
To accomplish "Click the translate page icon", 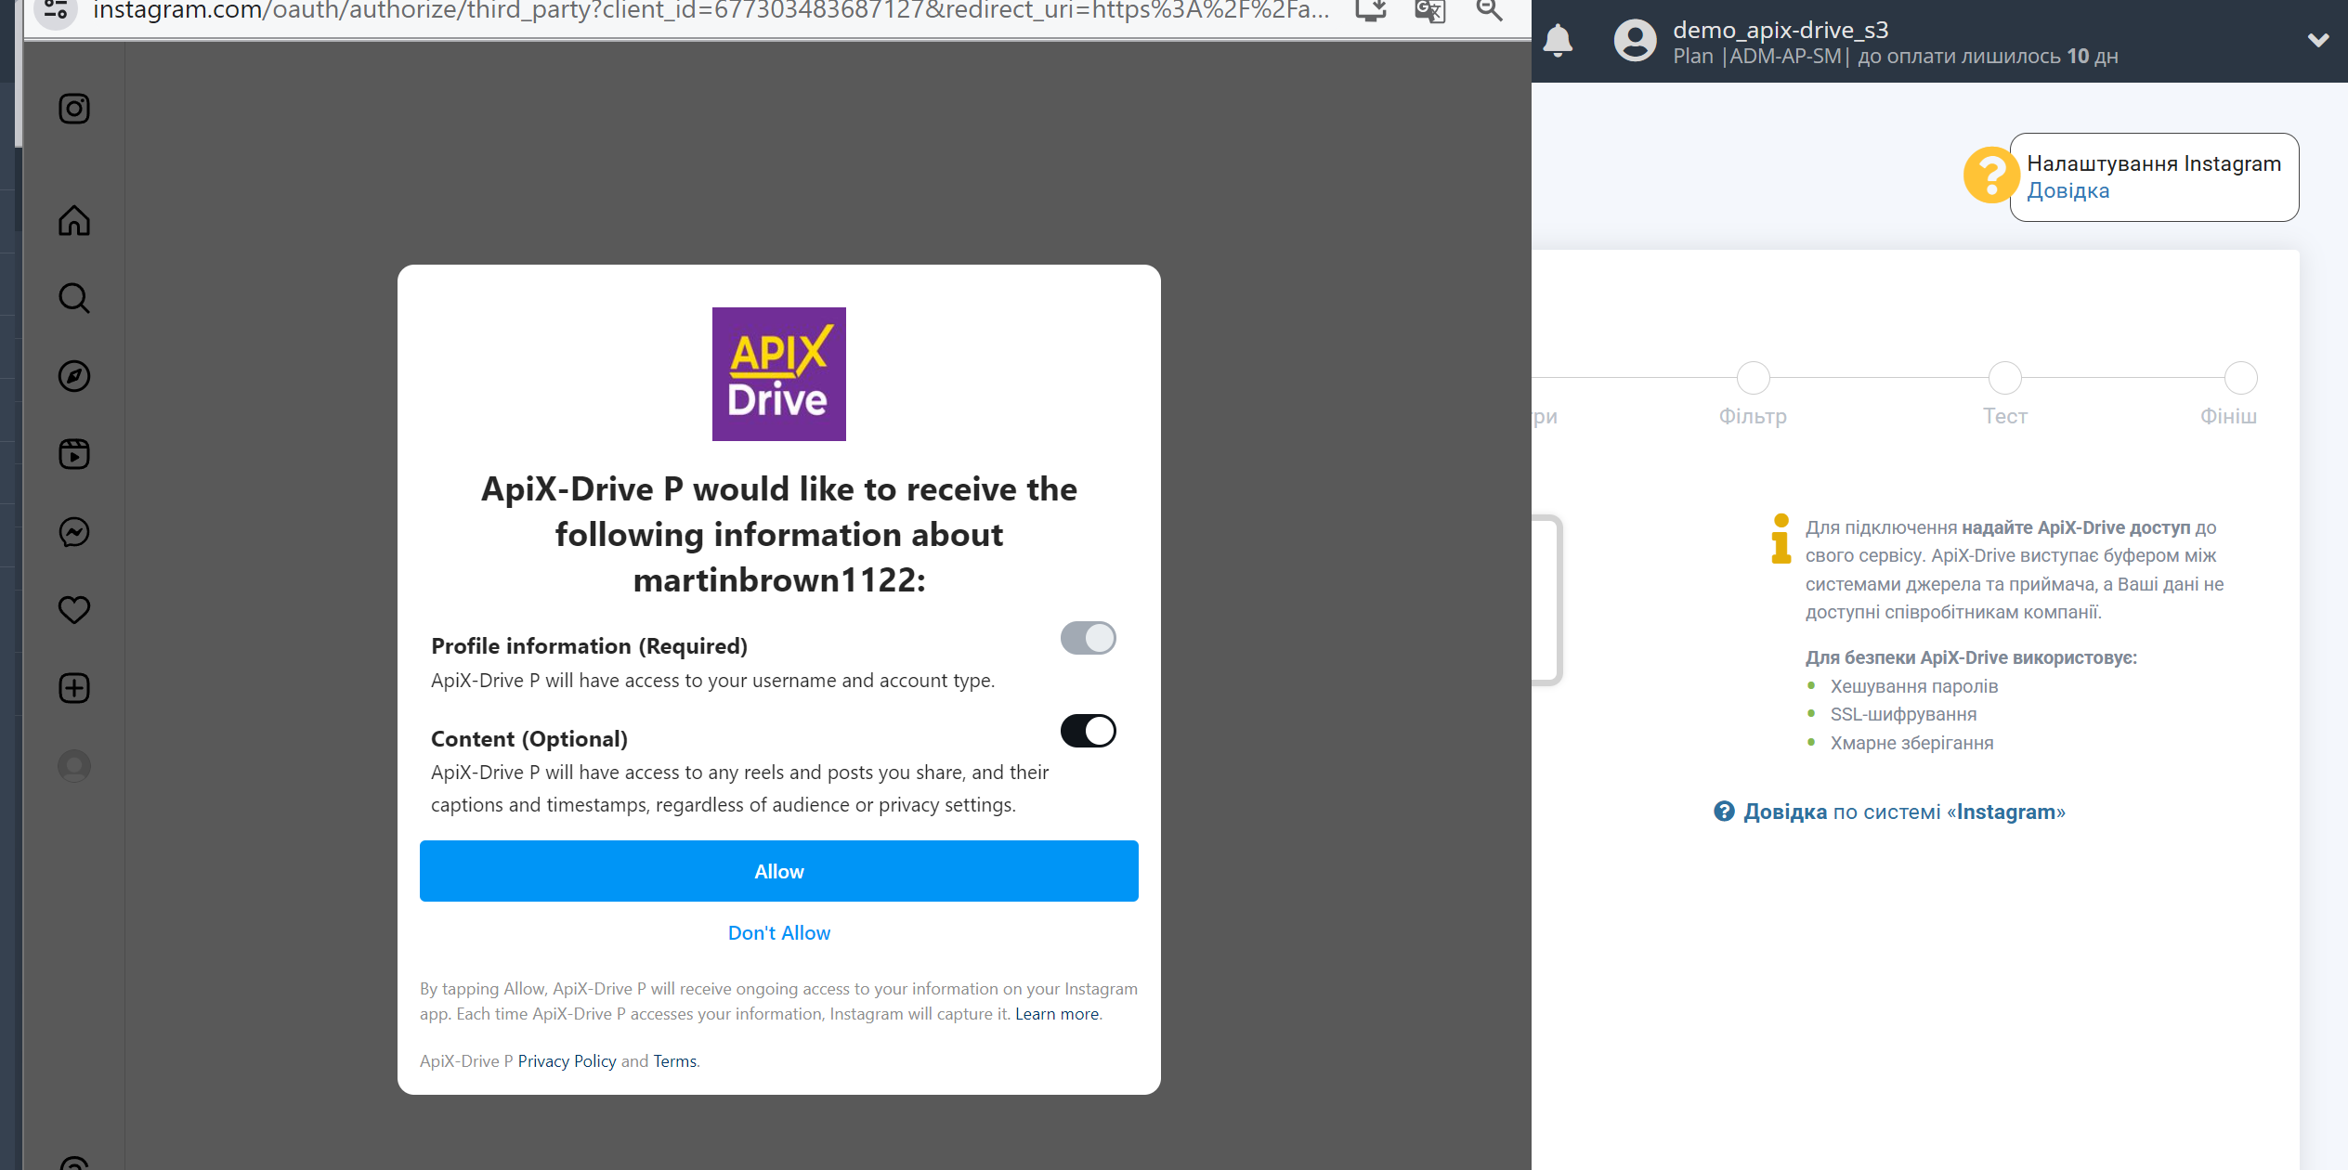I will [x=1430, y=11].
